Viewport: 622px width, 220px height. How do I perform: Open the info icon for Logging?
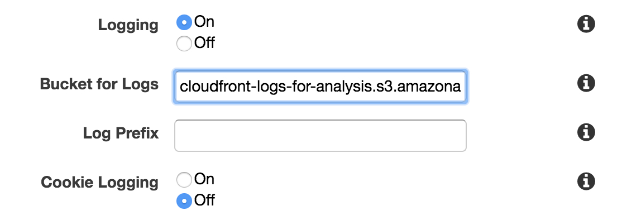[x=586, y=24]
